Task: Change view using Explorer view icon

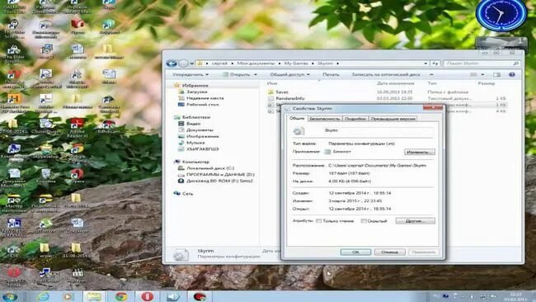Action: pos(473,74)
